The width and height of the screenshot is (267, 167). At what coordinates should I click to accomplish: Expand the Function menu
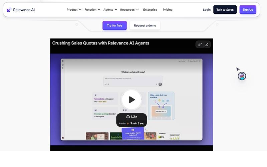tap(92, 10)
